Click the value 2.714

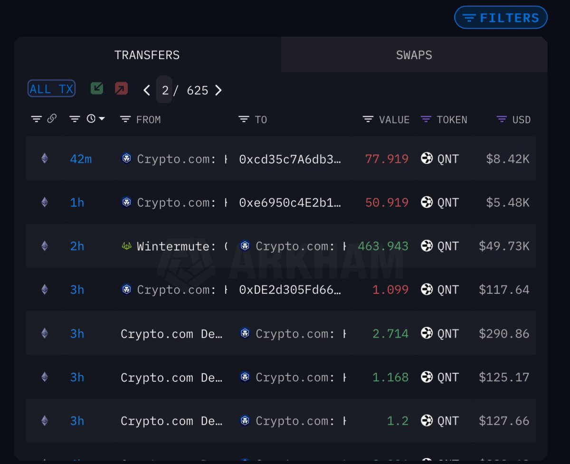coord(390,333)
